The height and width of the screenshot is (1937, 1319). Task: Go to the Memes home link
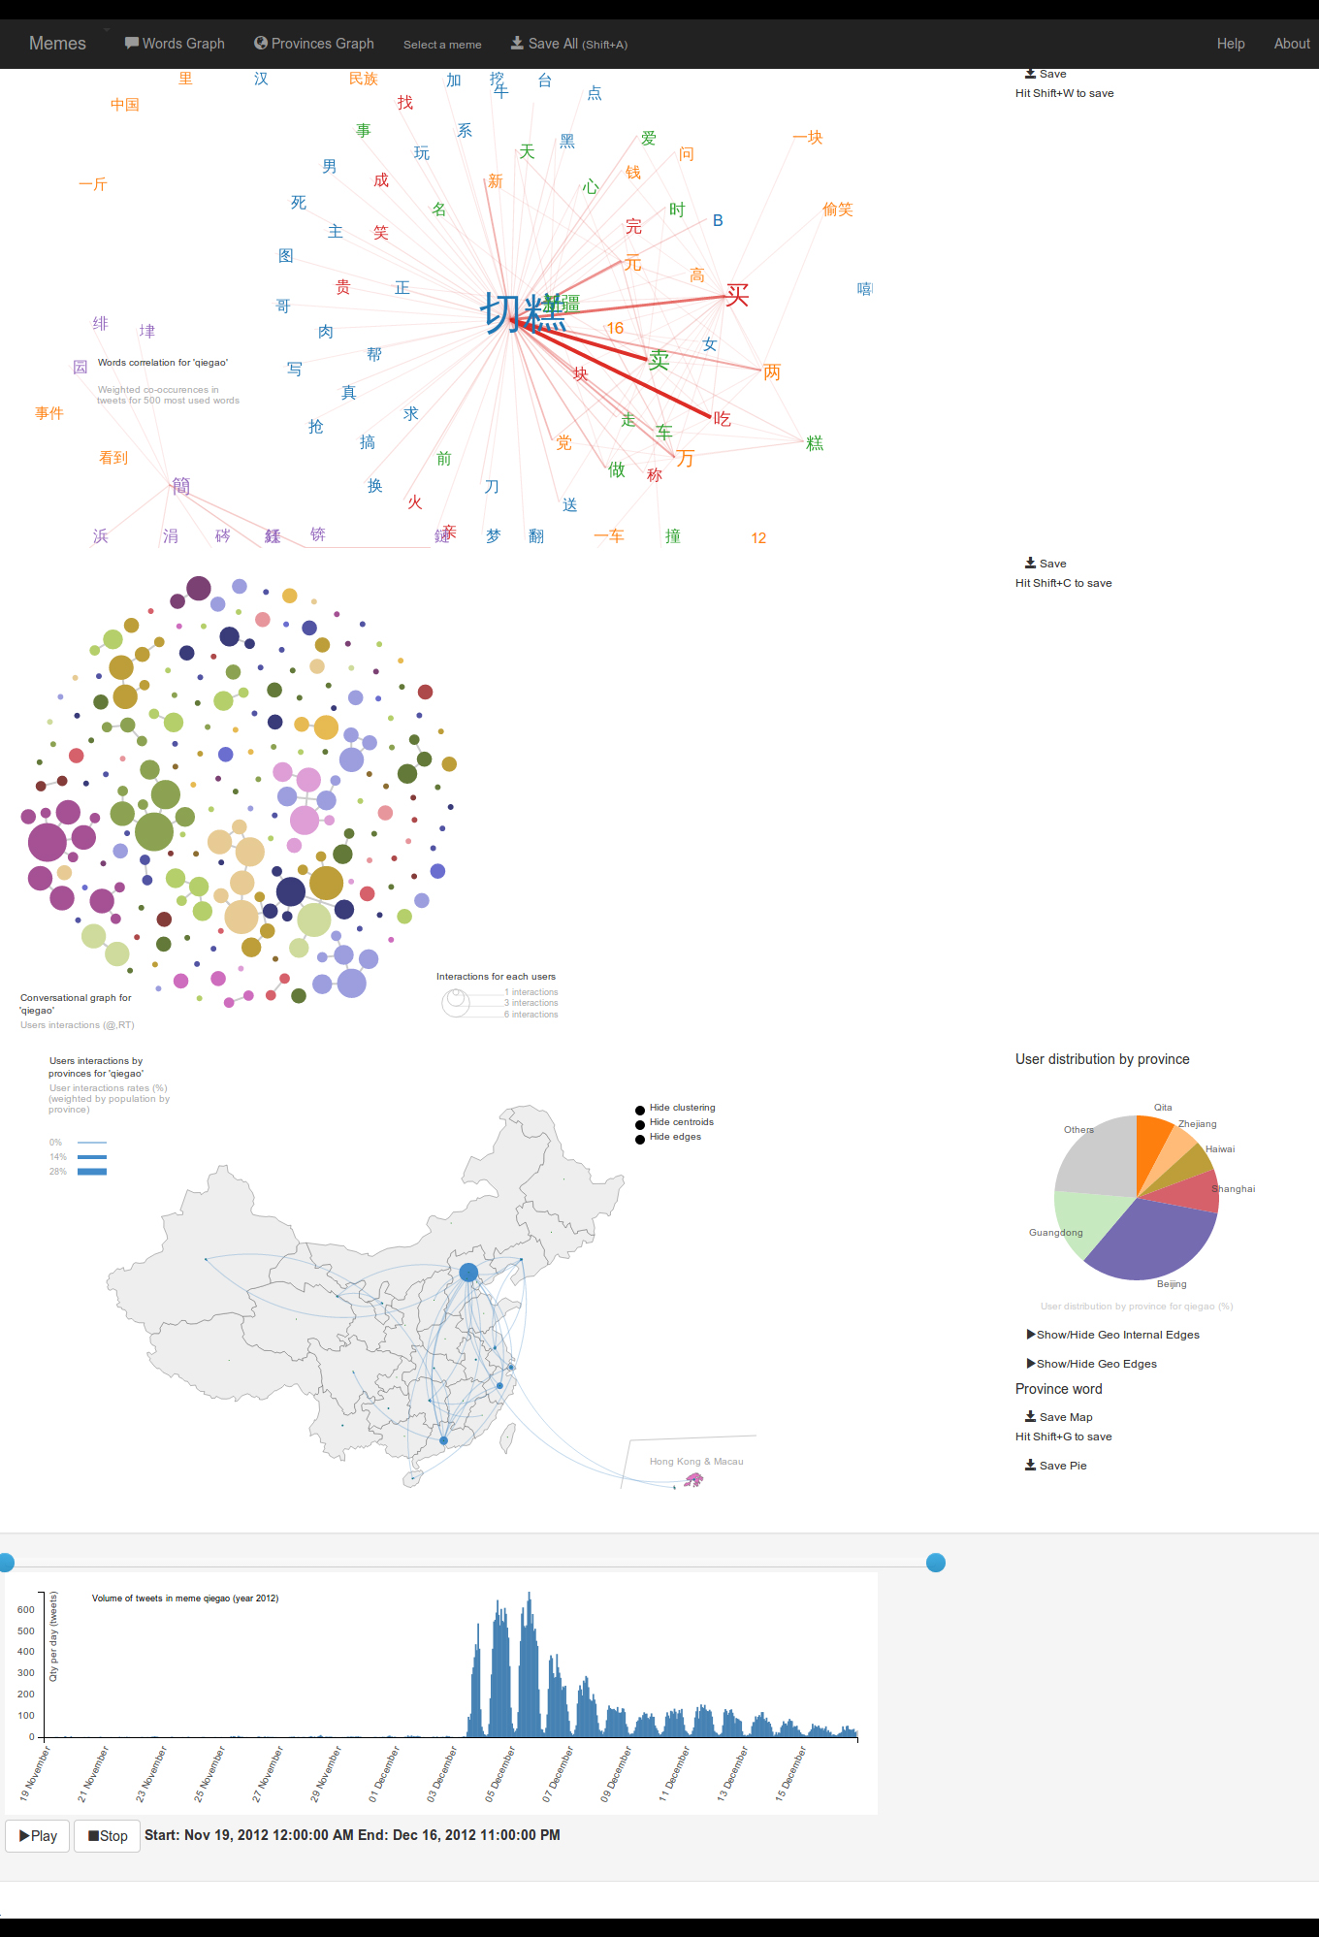click(x=57, y=44)
